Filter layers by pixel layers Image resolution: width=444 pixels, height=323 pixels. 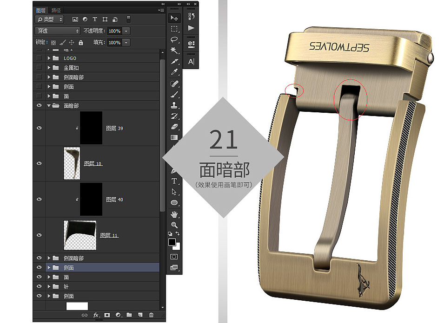point(75,19)
